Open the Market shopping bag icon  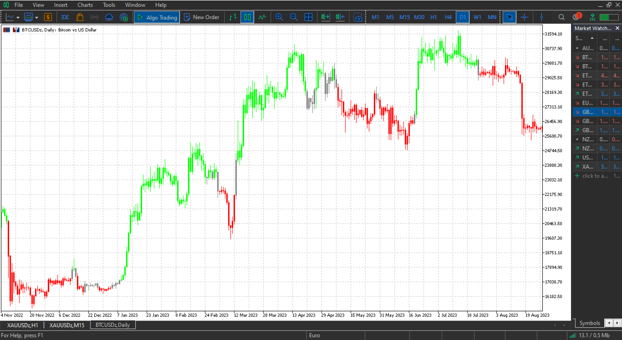80,17
